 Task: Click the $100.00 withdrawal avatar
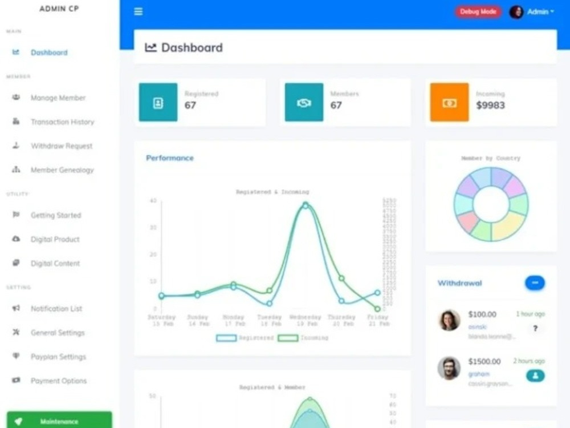pyautogui.click(x=449, y=320)
